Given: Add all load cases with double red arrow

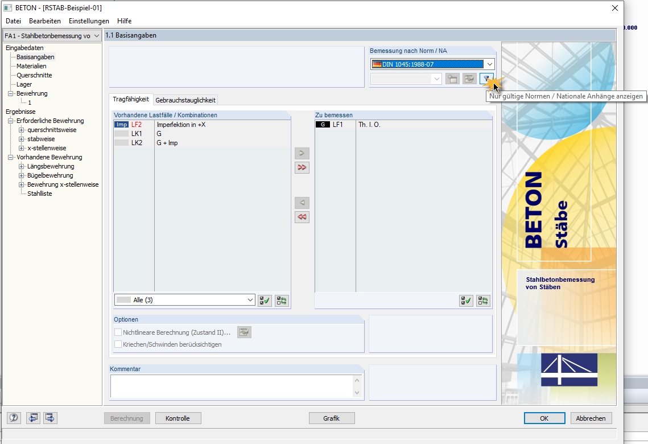Looking at the screenshot, I should 302,167.
